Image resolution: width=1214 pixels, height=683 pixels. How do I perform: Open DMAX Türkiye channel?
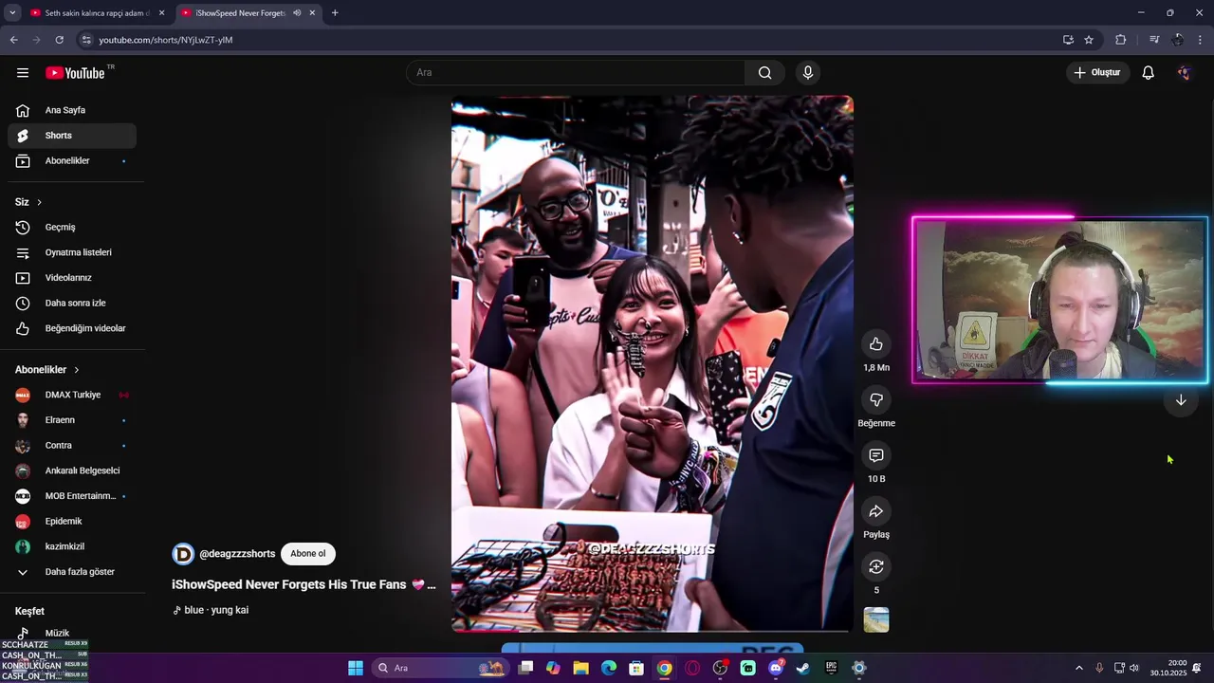tap(72, 395)
